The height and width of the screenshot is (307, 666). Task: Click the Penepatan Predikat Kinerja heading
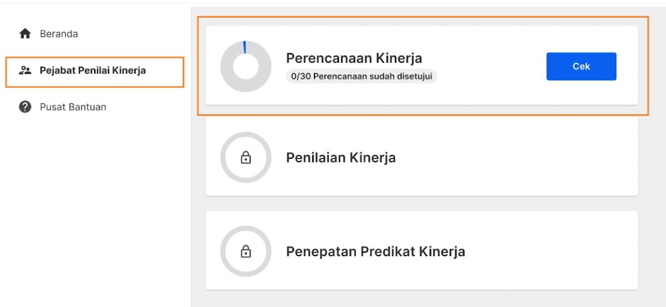click(376, 252)
